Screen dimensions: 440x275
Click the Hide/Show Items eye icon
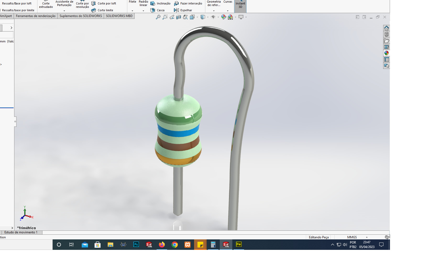(213, 17)
